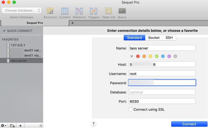Pick the purple favorite color
The height and width of the screenshot is (128, 208).
coord(169,56)
